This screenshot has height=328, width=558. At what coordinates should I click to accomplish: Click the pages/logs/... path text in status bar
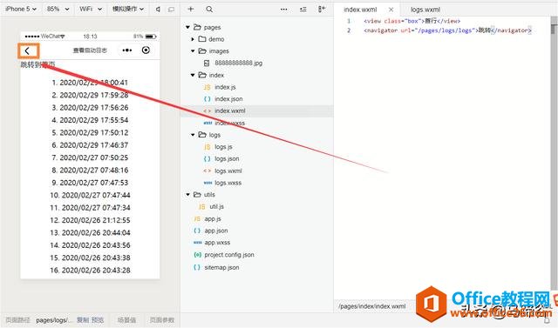pos(54,320)
